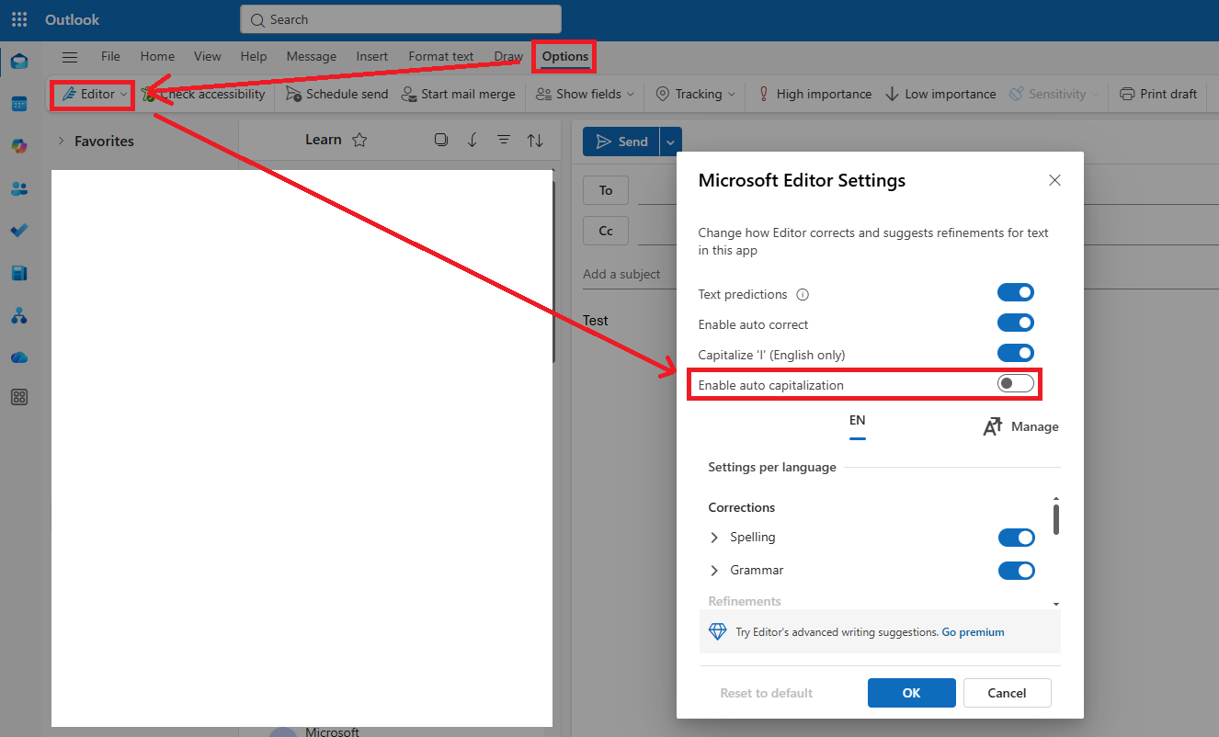Open the Show fields dropdown
The width and height of the screenshot is (1219, 737).
(x=585, y=94)
